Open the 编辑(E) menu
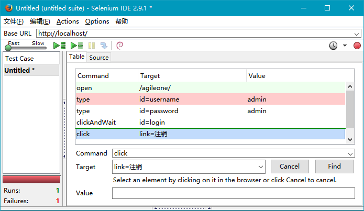This screenshot has height=211, width=364. click(40, 21)
